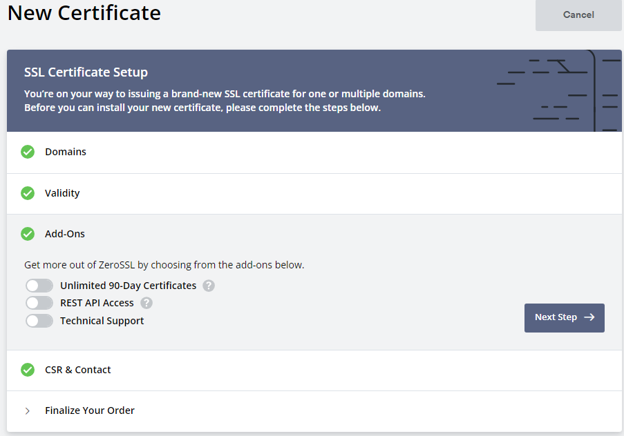
Task: Click the Technical Support label
Action: [102, 321]
